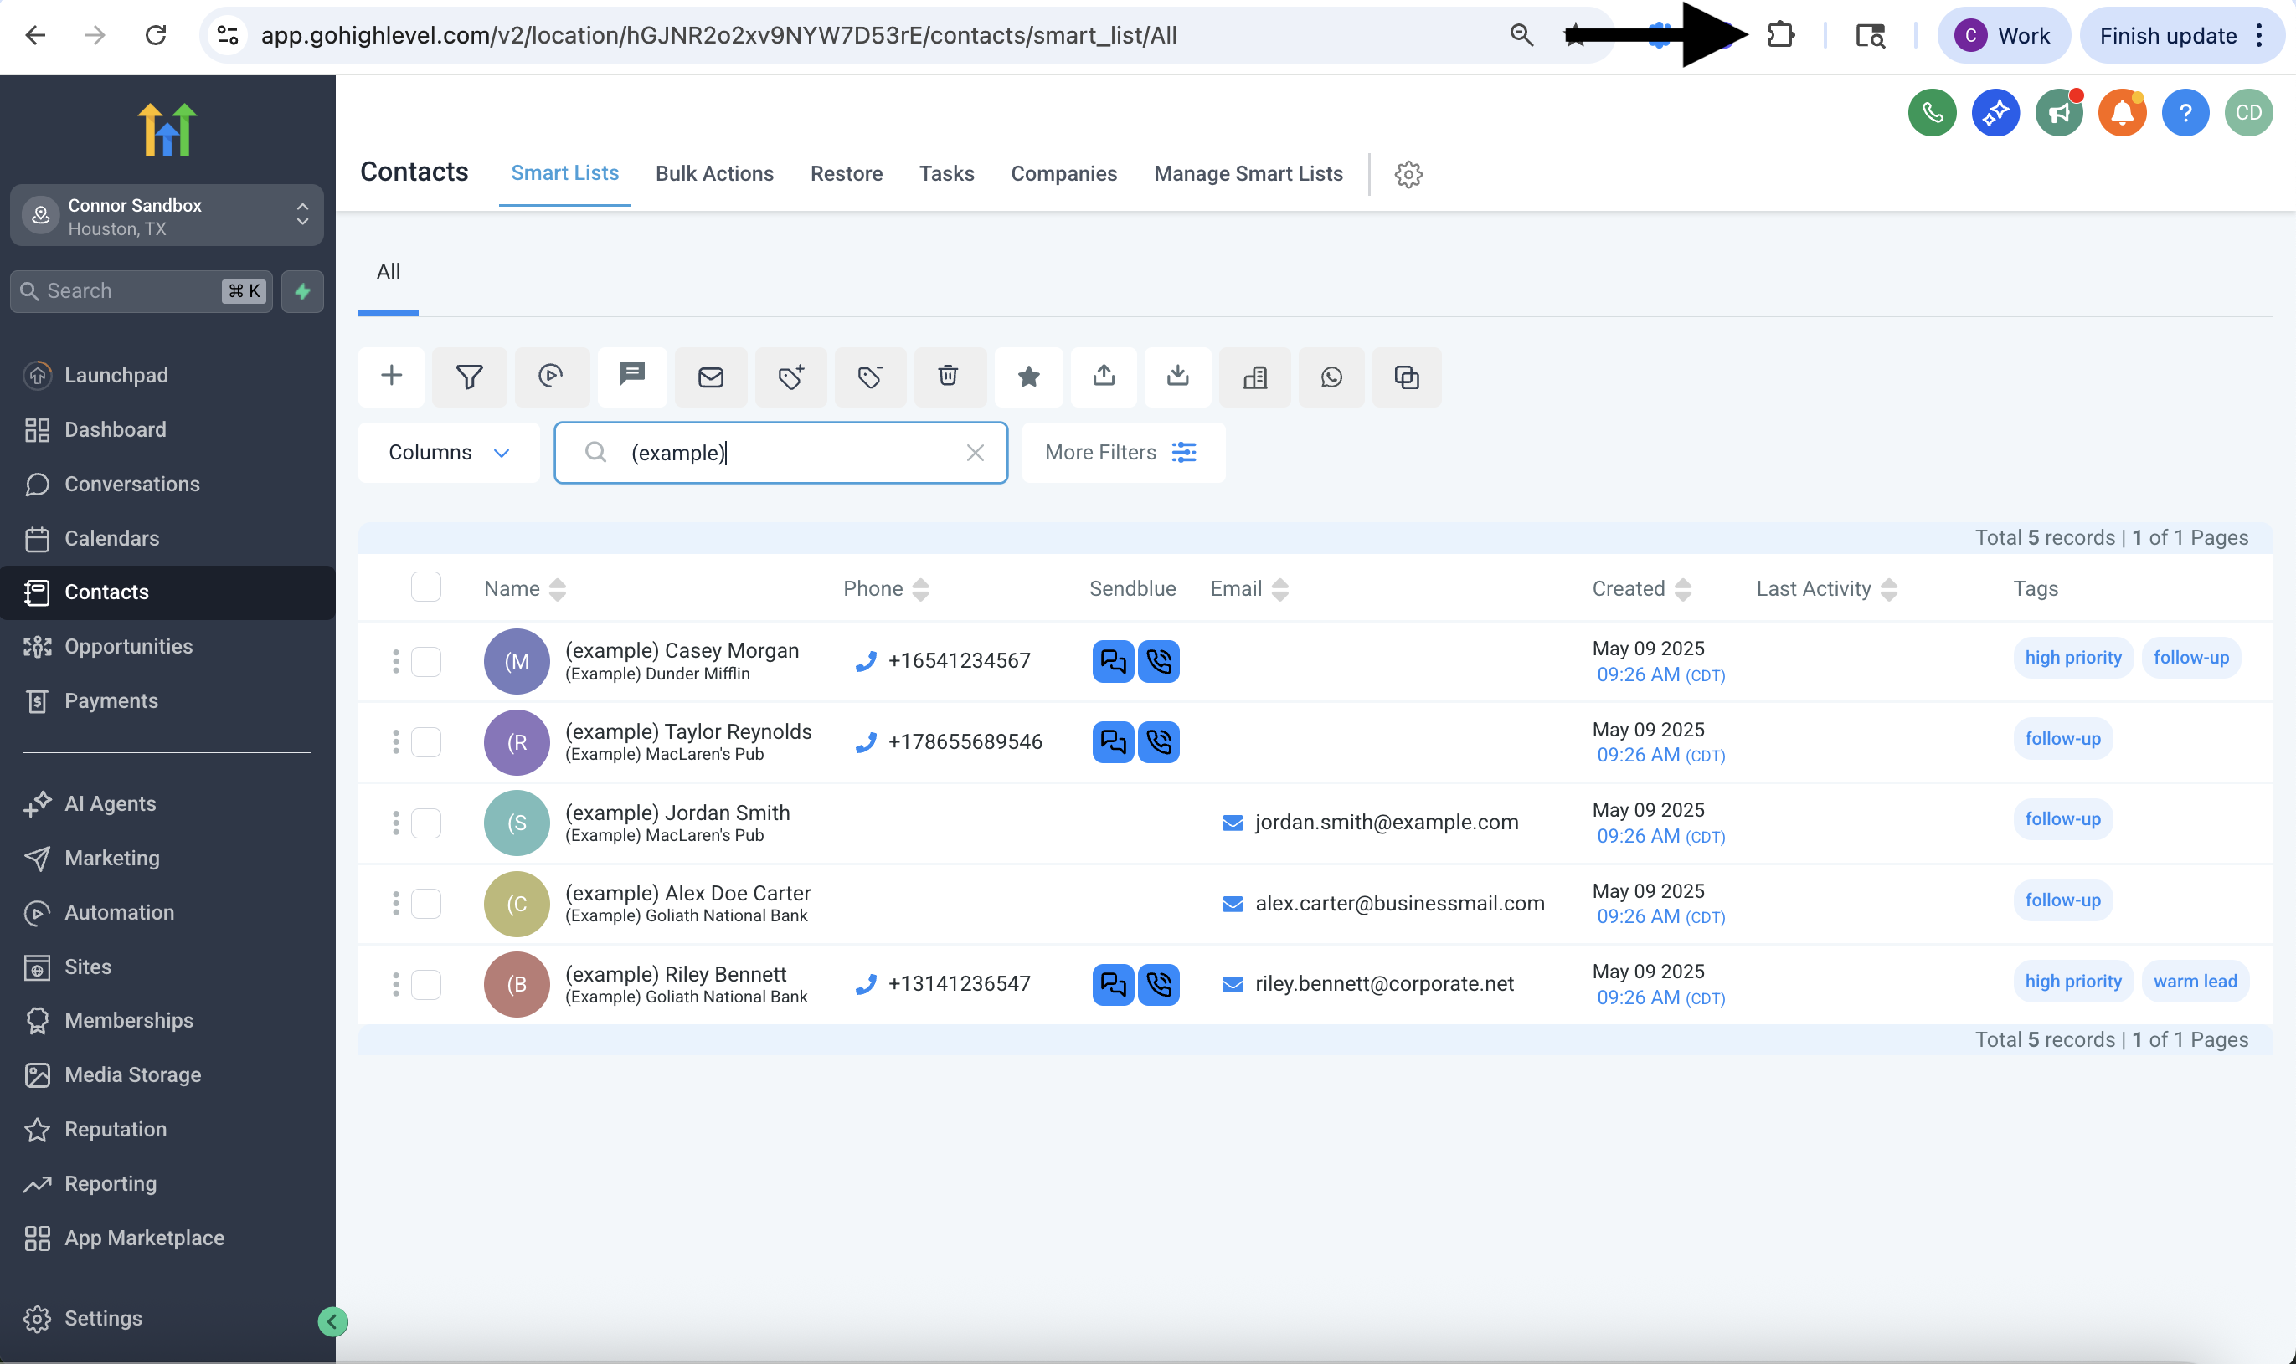This screenshot has width=2296, height=1364.
Task: Check the Alex Doe Carter row checkbox
Action: point(425,904)
